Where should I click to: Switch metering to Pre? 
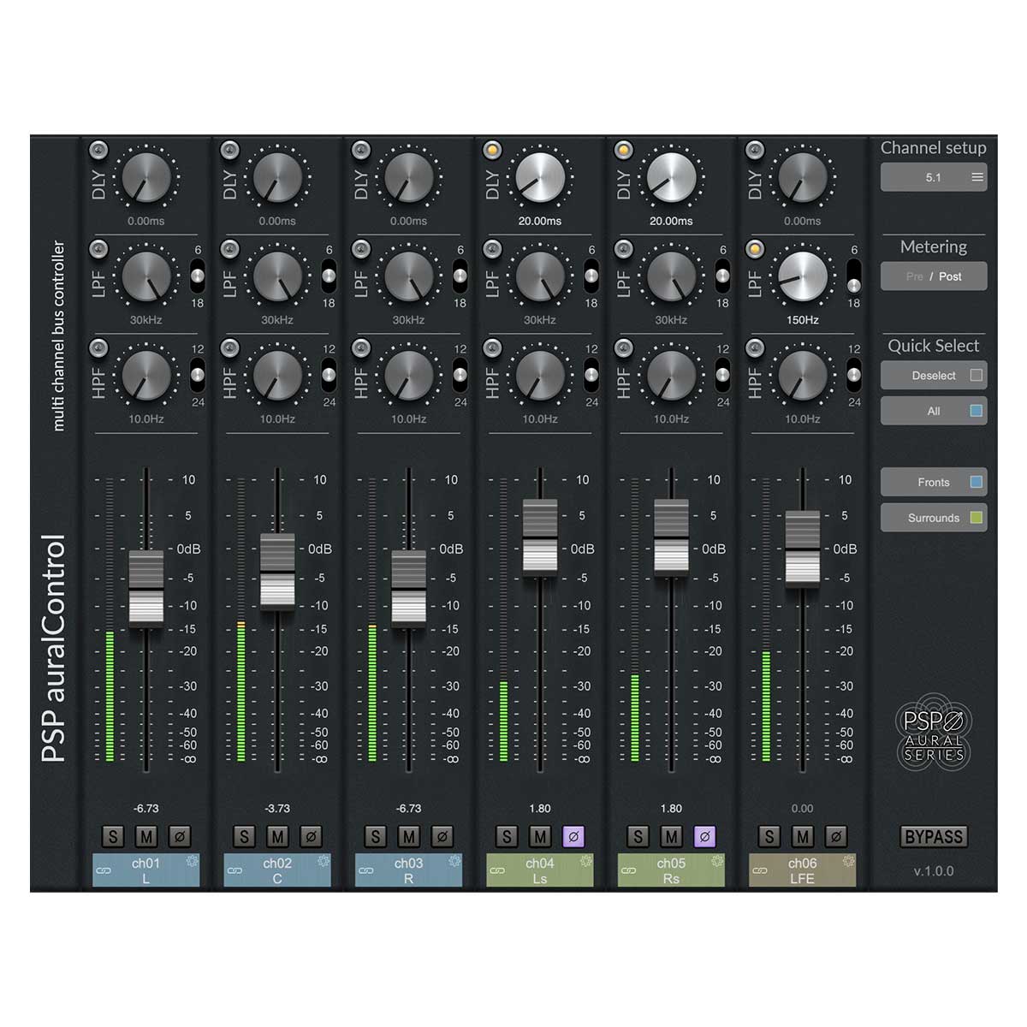914,276
